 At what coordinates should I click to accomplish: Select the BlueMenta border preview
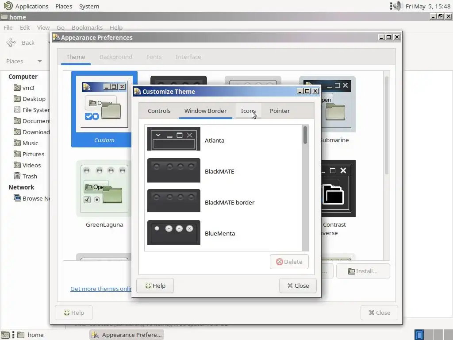click(x=173, y=232)
